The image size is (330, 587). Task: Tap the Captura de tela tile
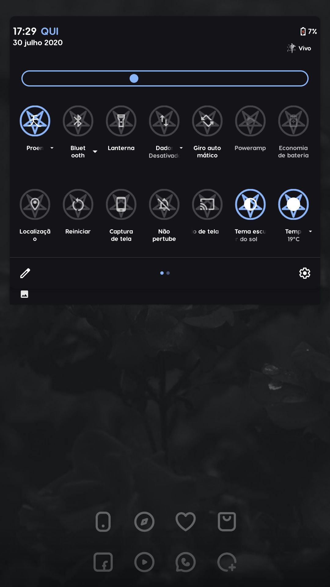tap(121, 204)
